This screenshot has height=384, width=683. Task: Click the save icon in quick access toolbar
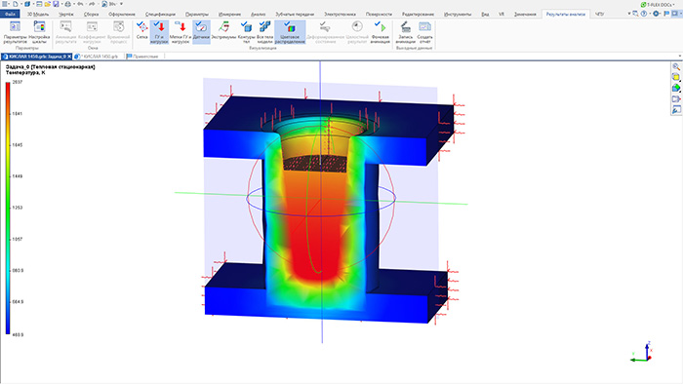56,4
